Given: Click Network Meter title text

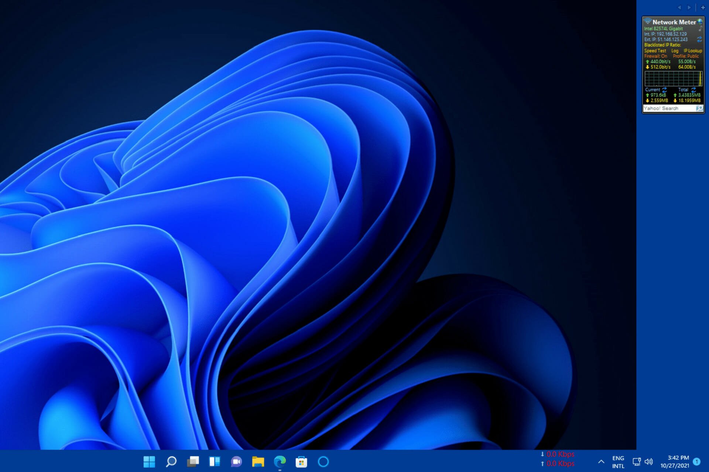Looking at the screenshot, I should pyautogui.click(x=674, y=22).
